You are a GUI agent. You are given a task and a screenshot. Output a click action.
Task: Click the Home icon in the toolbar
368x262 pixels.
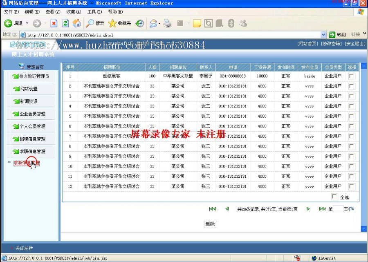pos(77,24)
